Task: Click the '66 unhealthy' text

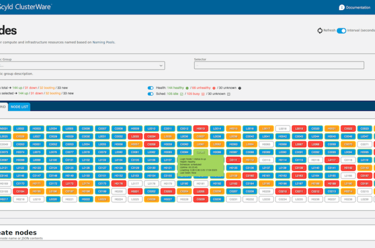Action: point(201,88)
